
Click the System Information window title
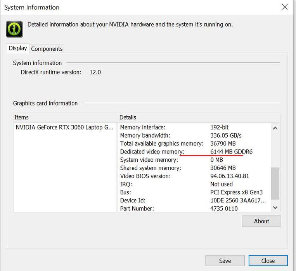pyautogui.click(x=32, y=7)
